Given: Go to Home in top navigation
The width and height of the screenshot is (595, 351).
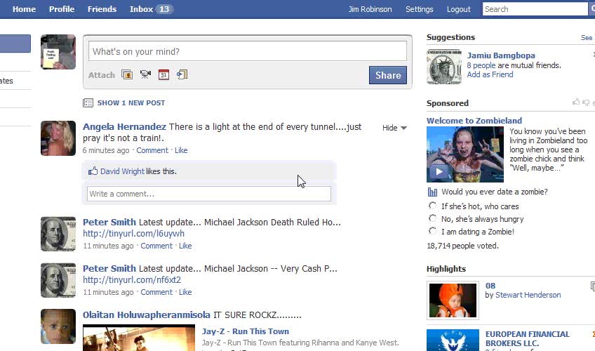Looking at the screenshot, I should 24,9.
